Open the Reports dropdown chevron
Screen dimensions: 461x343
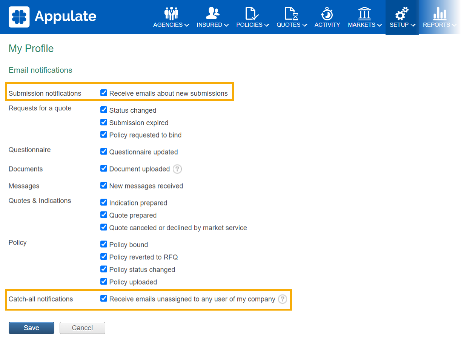[454, 25]
